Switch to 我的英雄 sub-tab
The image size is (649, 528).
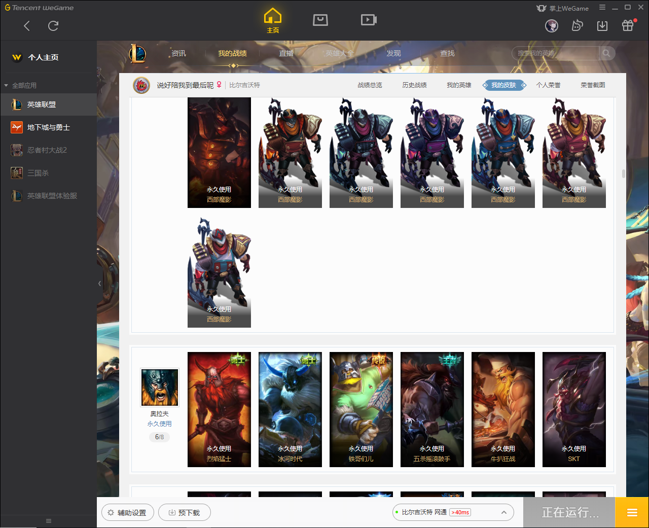[x=459, y=85]
